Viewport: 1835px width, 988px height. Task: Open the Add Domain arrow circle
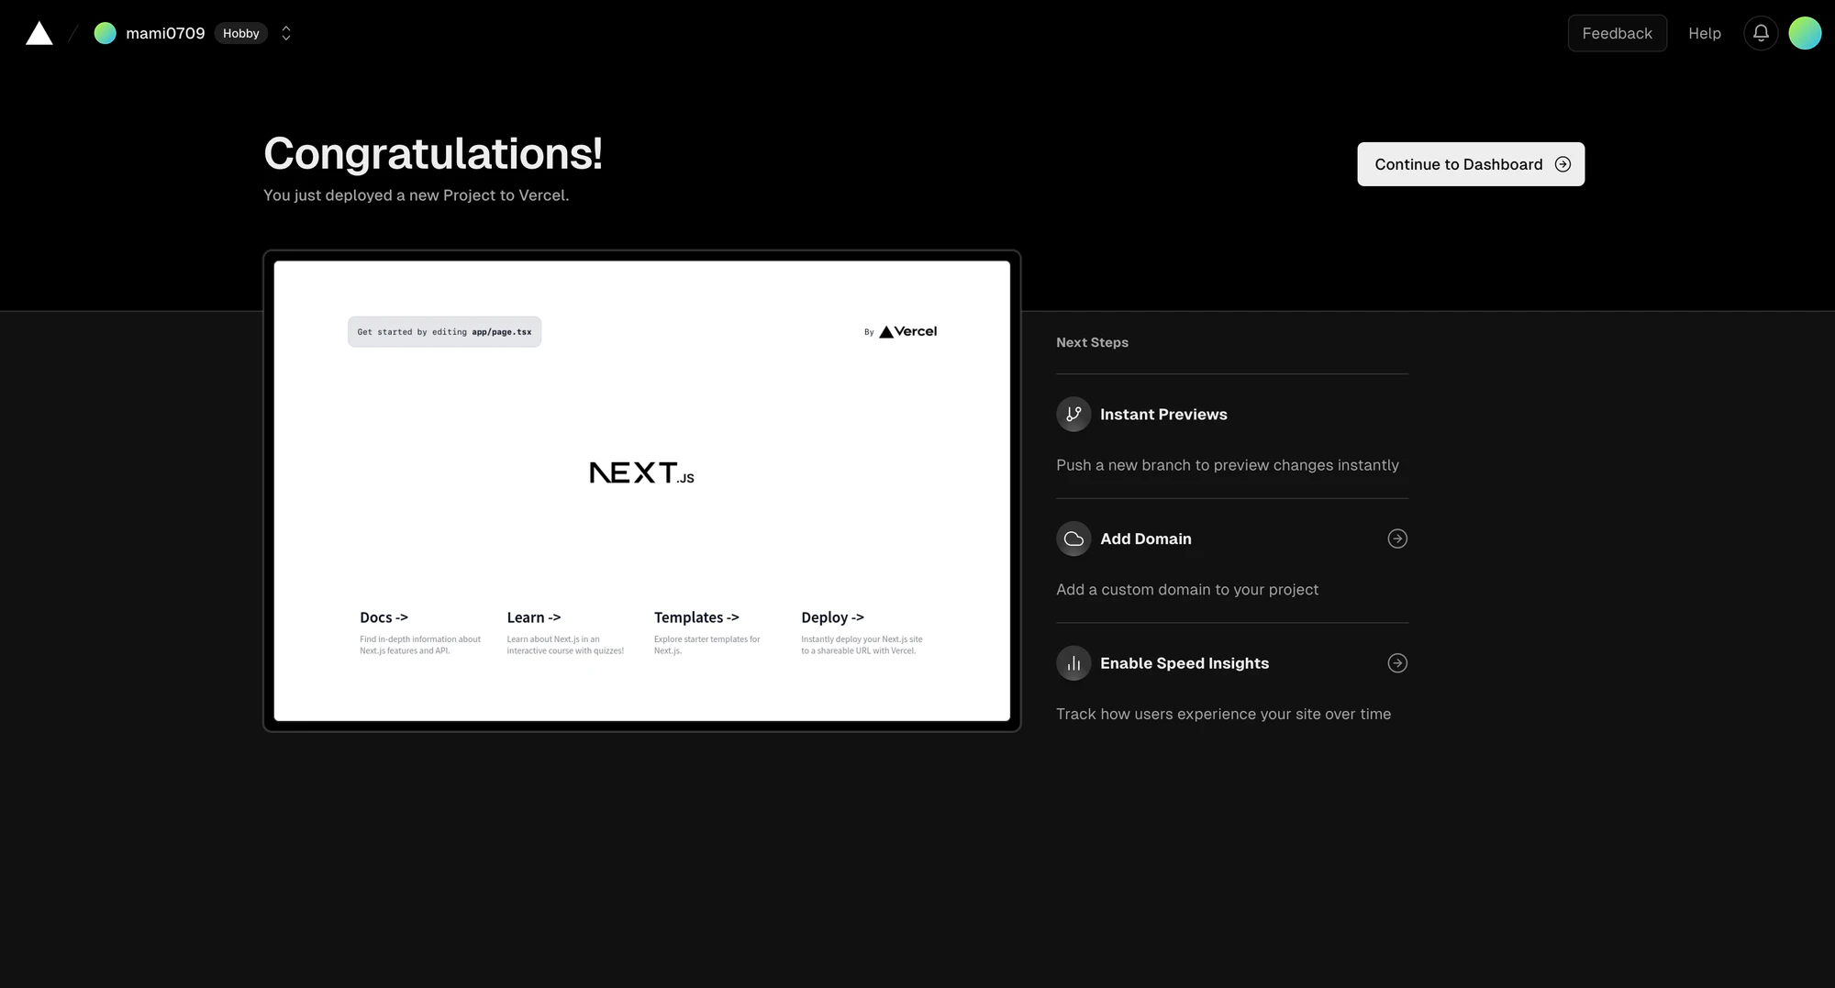click(x=1397, y=538)
